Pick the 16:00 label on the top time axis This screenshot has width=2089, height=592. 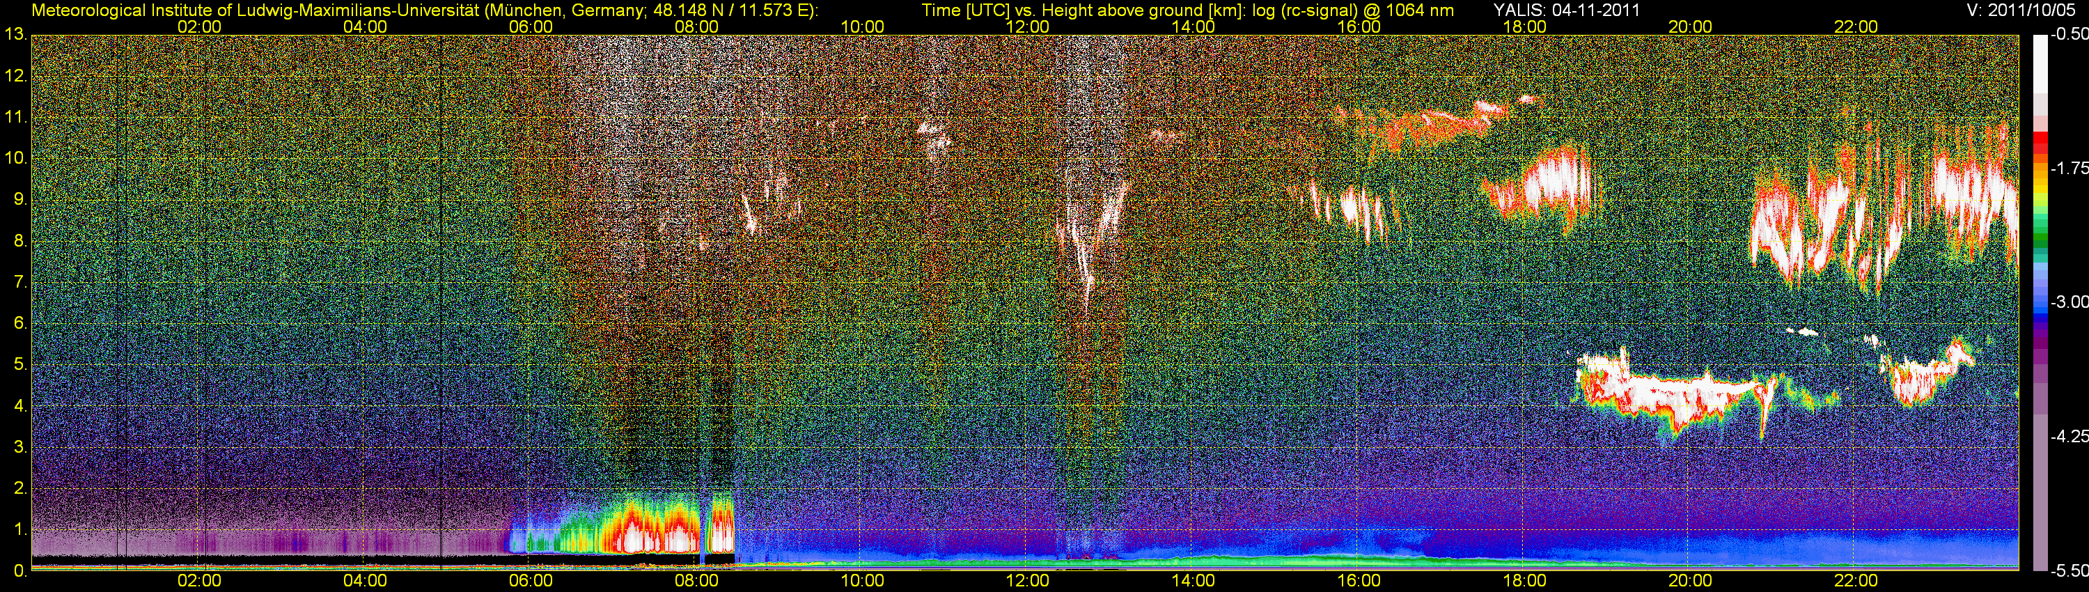(1359, 26)
